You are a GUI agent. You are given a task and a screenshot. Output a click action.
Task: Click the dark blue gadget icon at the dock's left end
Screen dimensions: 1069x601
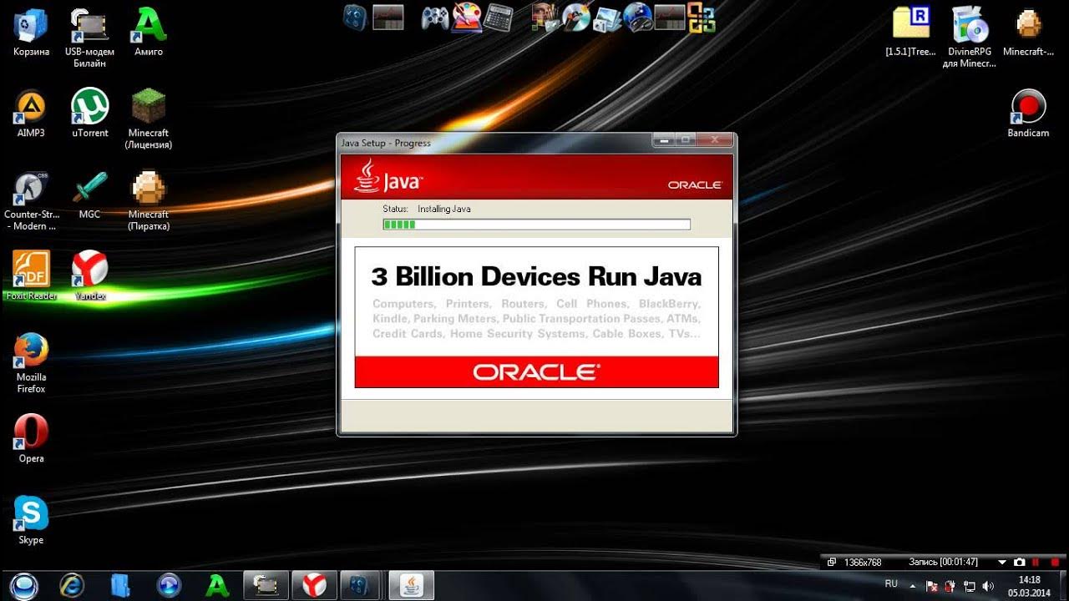tap(355, 18)
